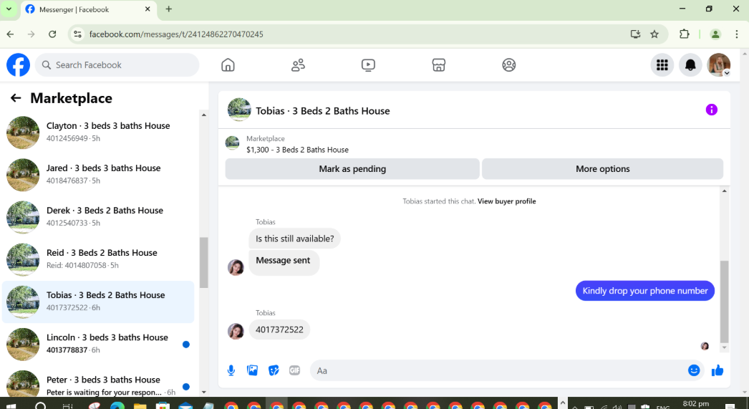Choose a sticker icon
This screenshot has width=749, height=409.
274,370
